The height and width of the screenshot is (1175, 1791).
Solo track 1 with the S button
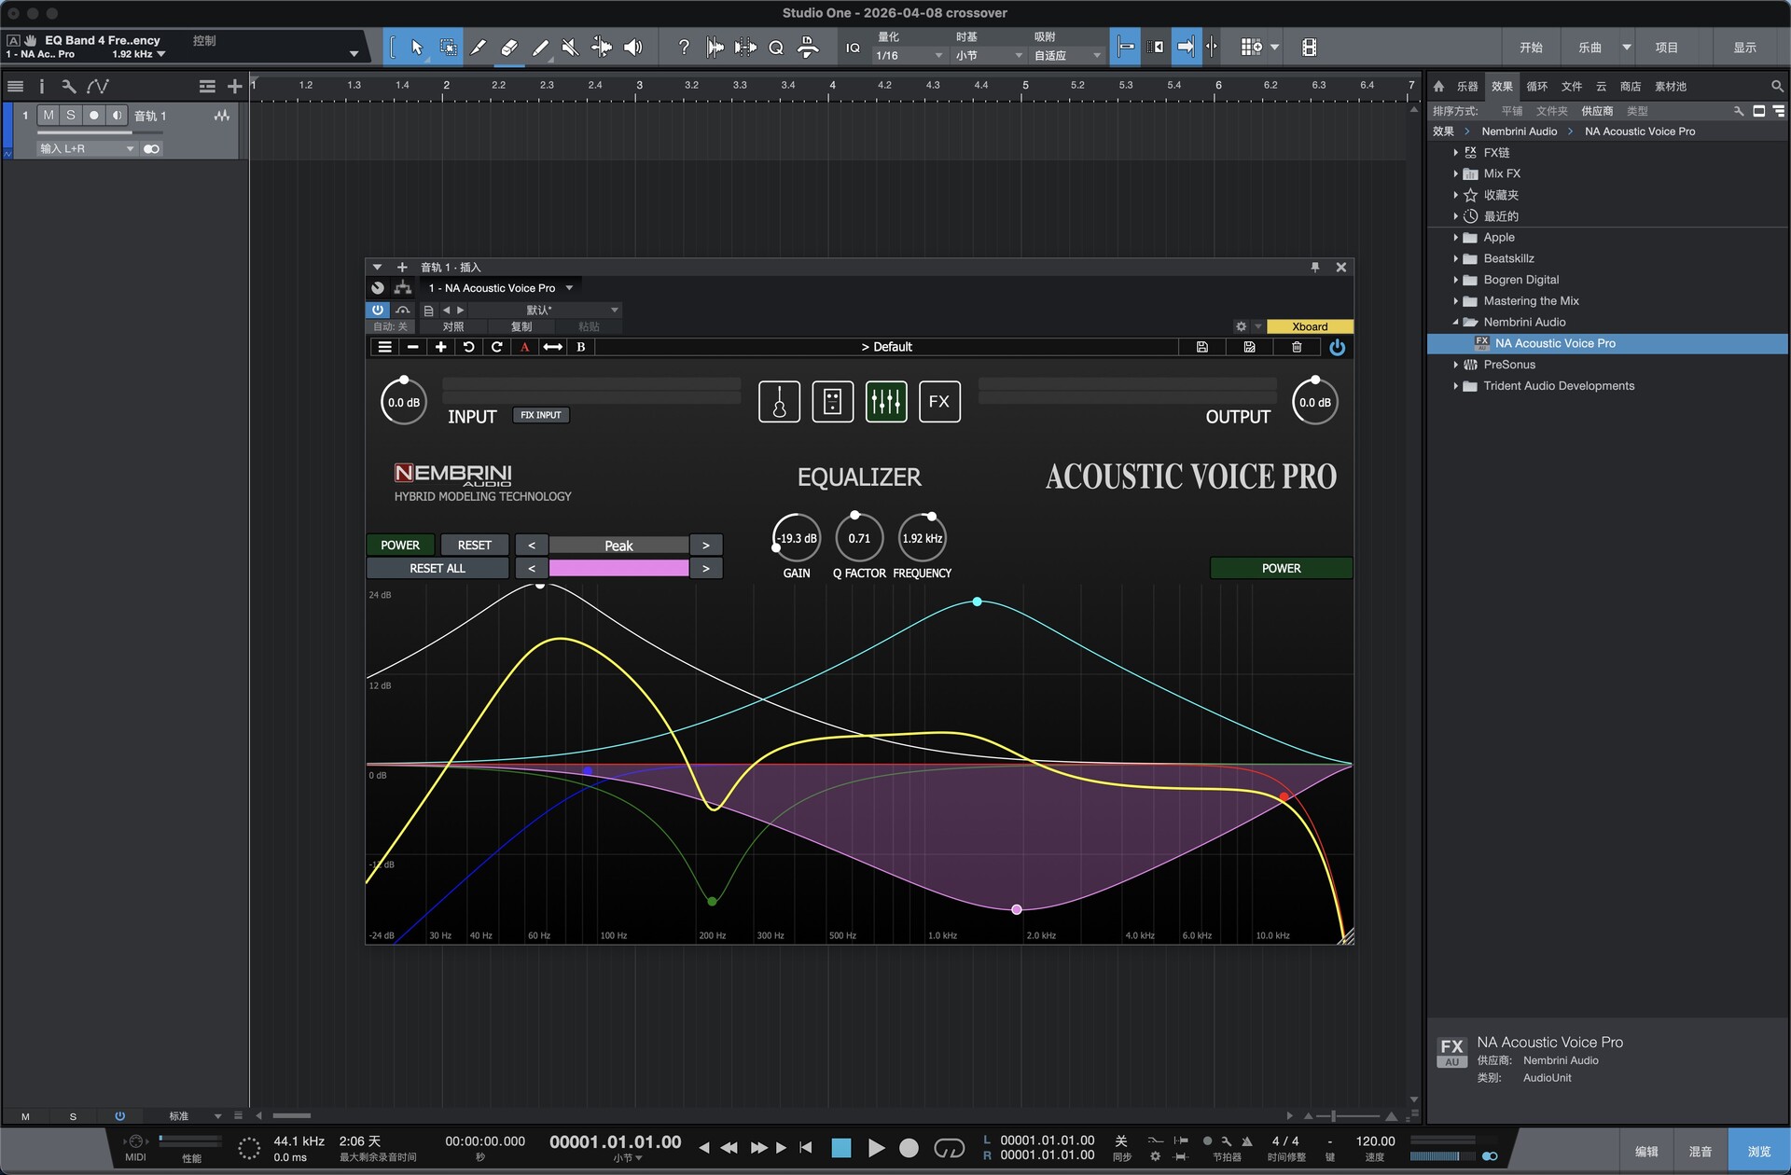(x=70, y=116)
